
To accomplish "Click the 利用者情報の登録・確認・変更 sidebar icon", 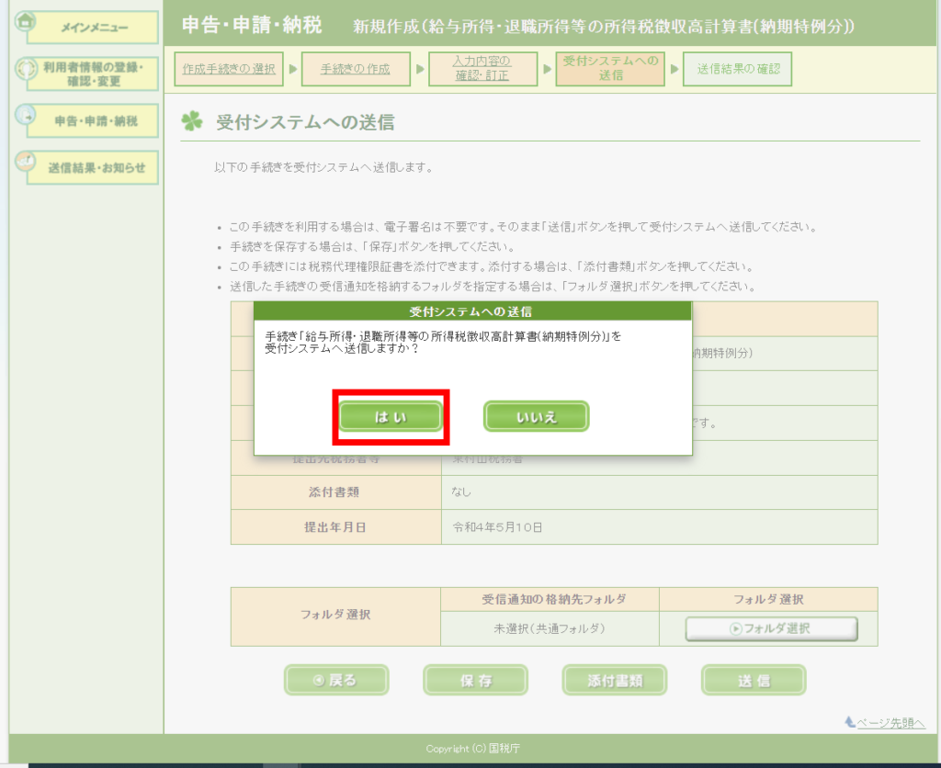I will click(27, 69).
